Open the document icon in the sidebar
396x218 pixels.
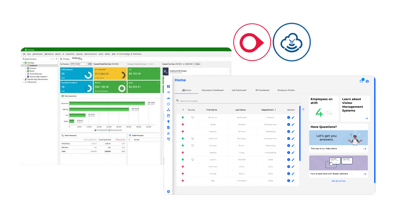click(168, 127)
